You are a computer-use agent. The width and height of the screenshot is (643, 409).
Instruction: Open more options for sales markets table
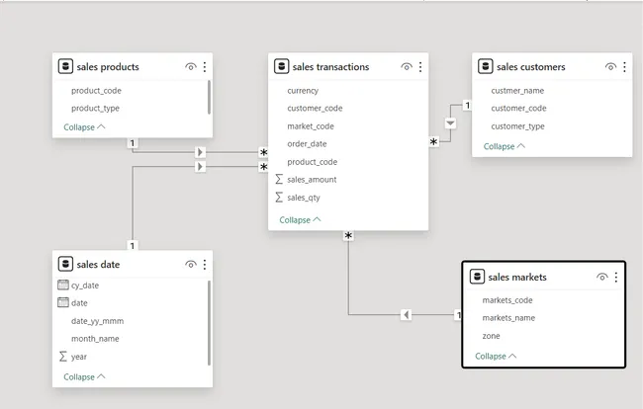(x=616, y=278)
